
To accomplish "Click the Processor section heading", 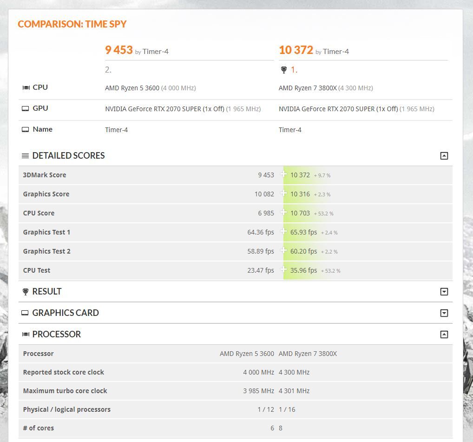I will tap(56, 334).
